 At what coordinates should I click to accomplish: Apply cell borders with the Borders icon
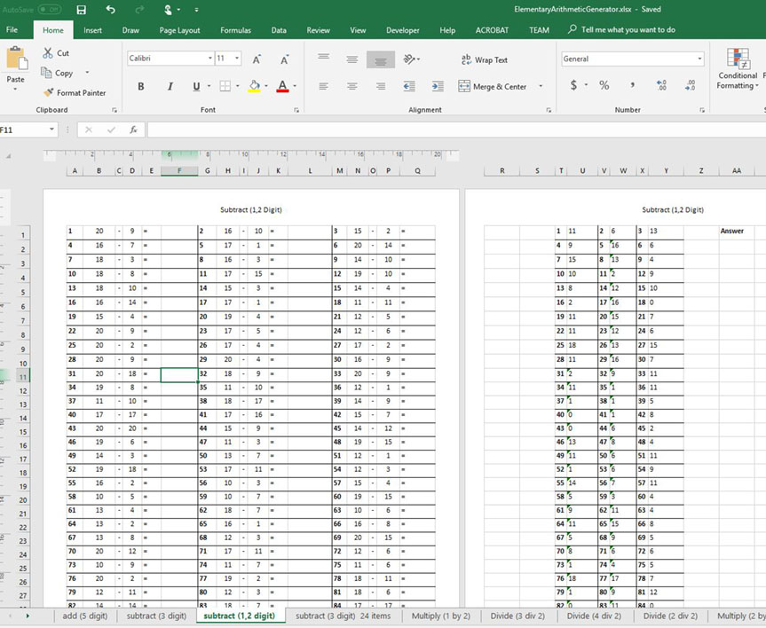click(x=225, y=86)
